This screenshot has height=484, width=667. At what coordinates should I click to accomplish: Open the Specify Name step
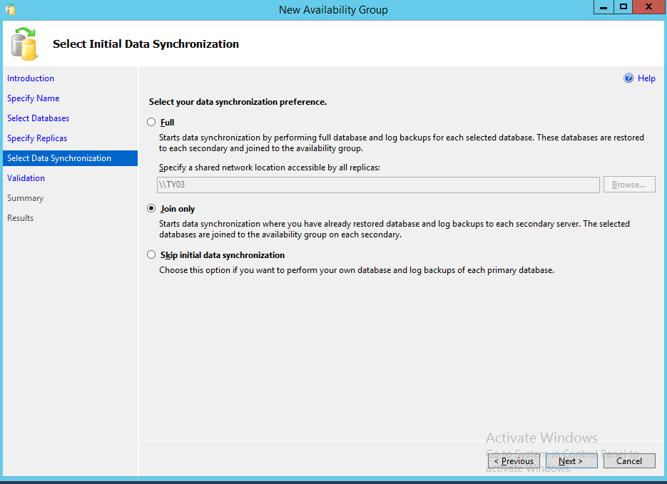33,98
